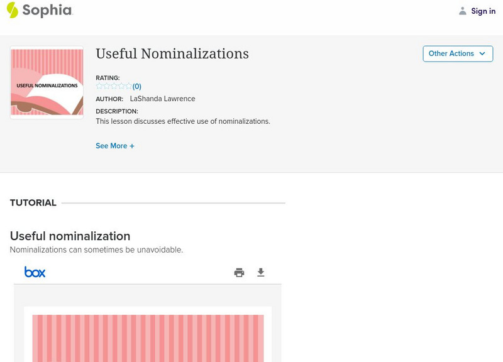Screen dimensions: 503x362
Task: Open the (0) ratings count link
Action: [136, 85]
